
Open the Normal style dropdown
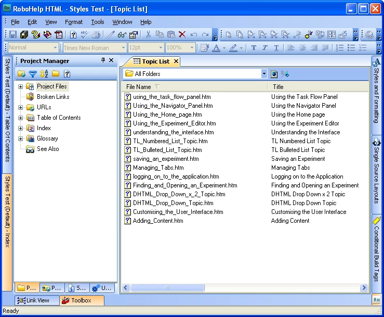click(x=56, y=47)
